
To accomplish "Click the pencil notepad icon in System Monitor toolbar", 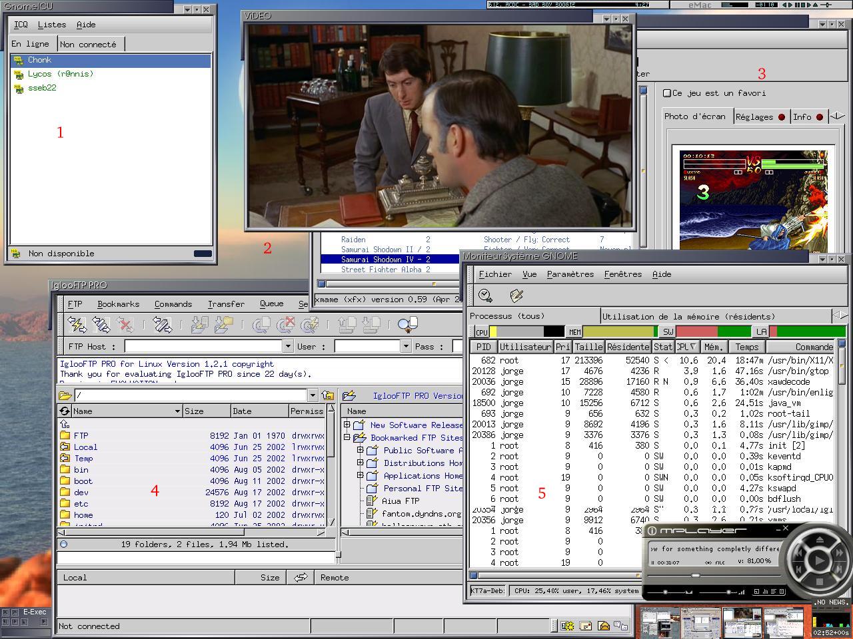I will [516, 295].
